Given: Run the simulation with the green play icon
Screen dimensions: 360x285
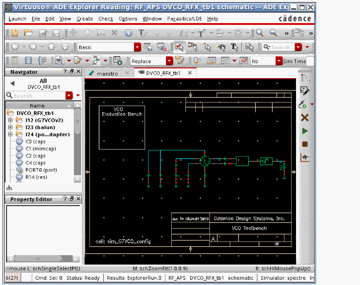Looking at the screenshot, I should coord(305,131).
